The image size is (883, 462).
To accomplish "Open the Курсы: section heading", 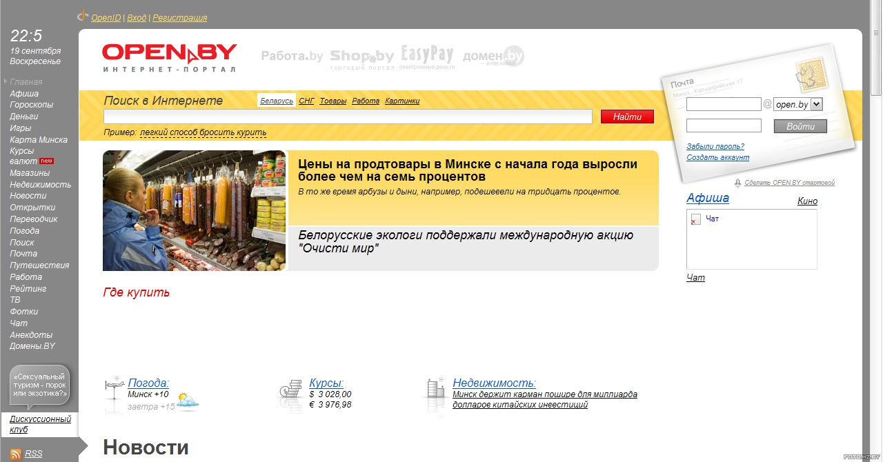I will (x=326, y=383).
